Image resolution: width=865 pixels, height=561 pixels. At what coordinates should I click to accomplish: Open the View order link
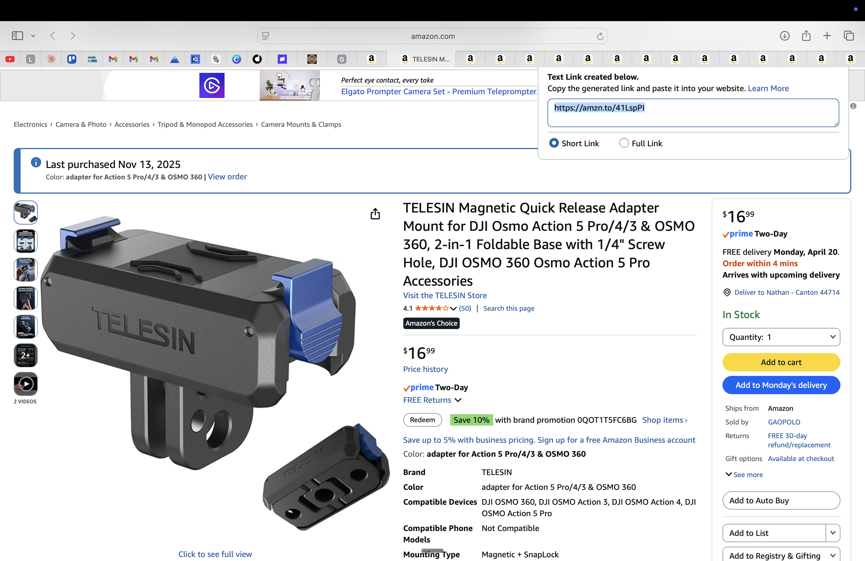[227, 177]
